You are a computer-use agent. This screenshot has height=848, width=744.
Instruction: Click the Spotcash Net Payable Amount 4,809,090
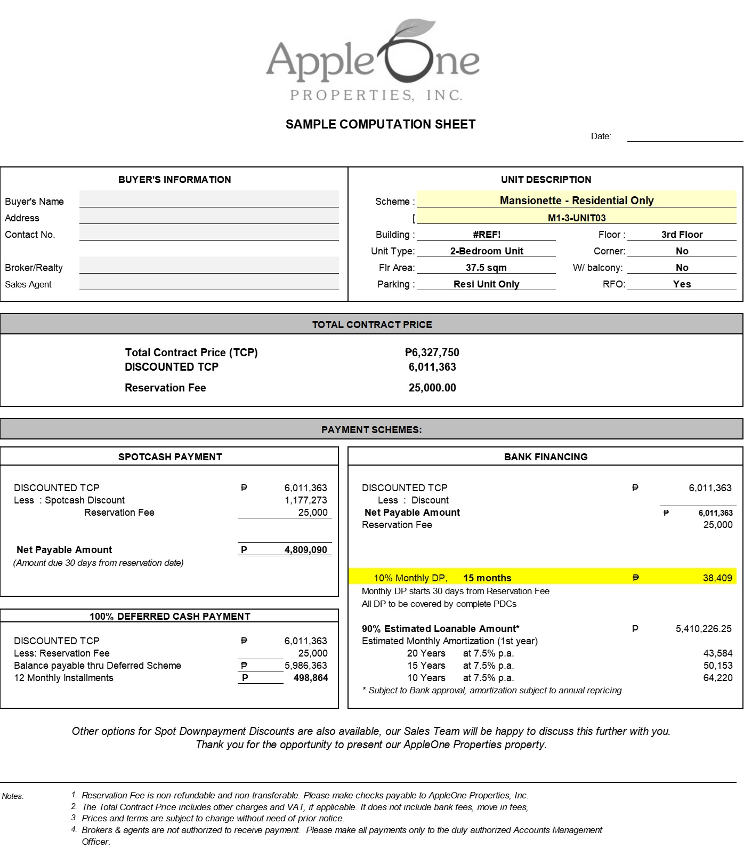(x=306, y=550)
